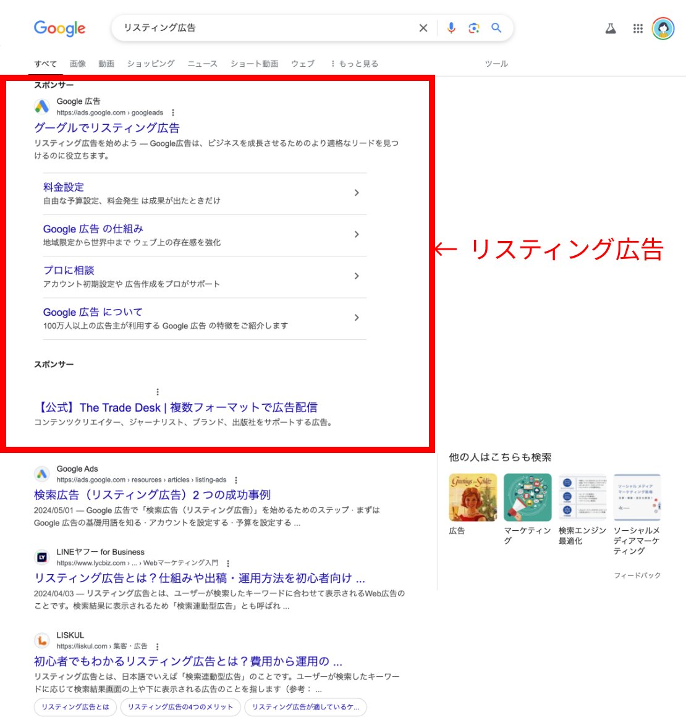This screenshot has height=728, width=686.
Task: Open options menu for liskul.com result
Action: pos(158,646)
